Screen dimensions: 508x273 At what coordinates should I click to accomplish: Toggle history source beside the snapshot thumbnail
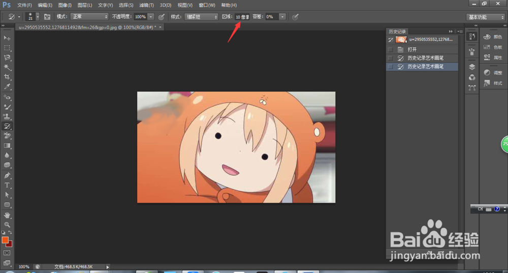point(391,40)
